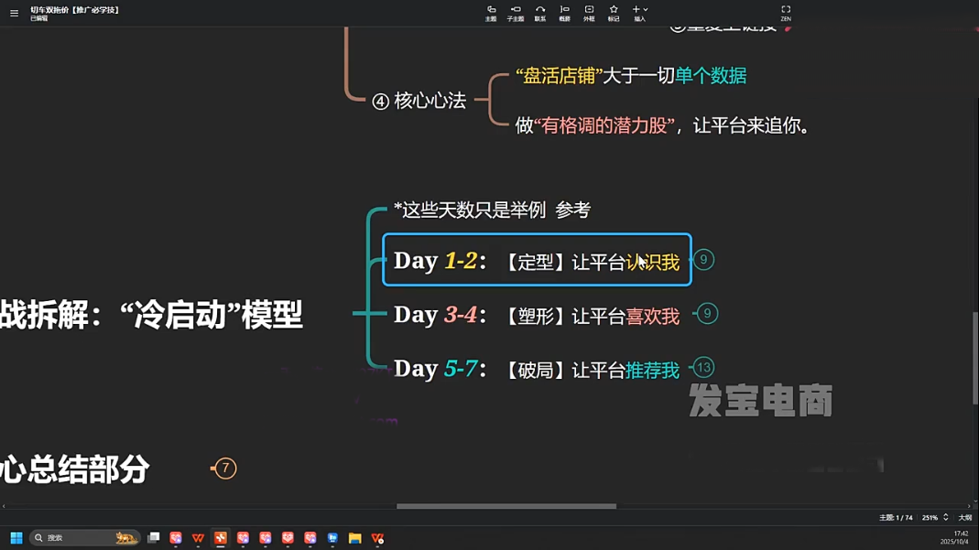Select the Day 3-4 【塑形】 topic

(x=537, y=316)
